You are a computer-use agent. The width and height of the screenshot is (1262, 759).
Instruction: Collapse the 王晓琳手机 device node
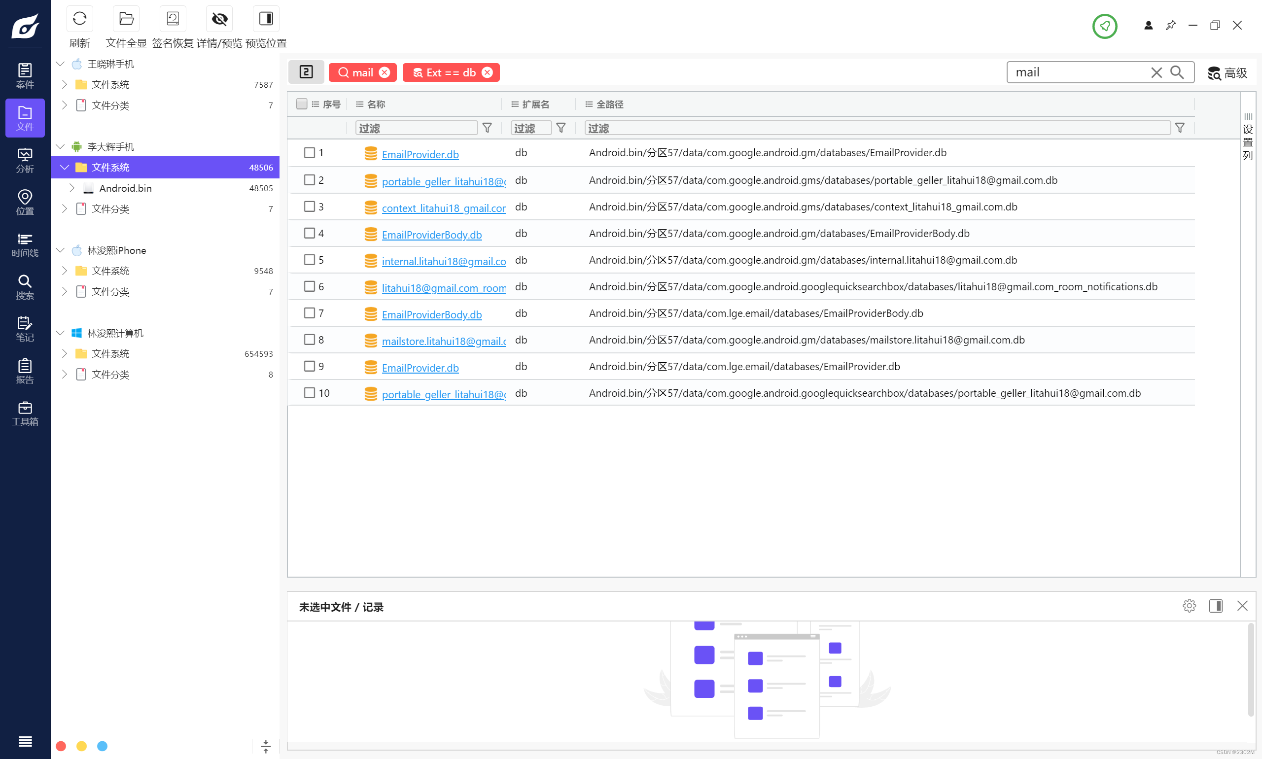click(60, 64)
